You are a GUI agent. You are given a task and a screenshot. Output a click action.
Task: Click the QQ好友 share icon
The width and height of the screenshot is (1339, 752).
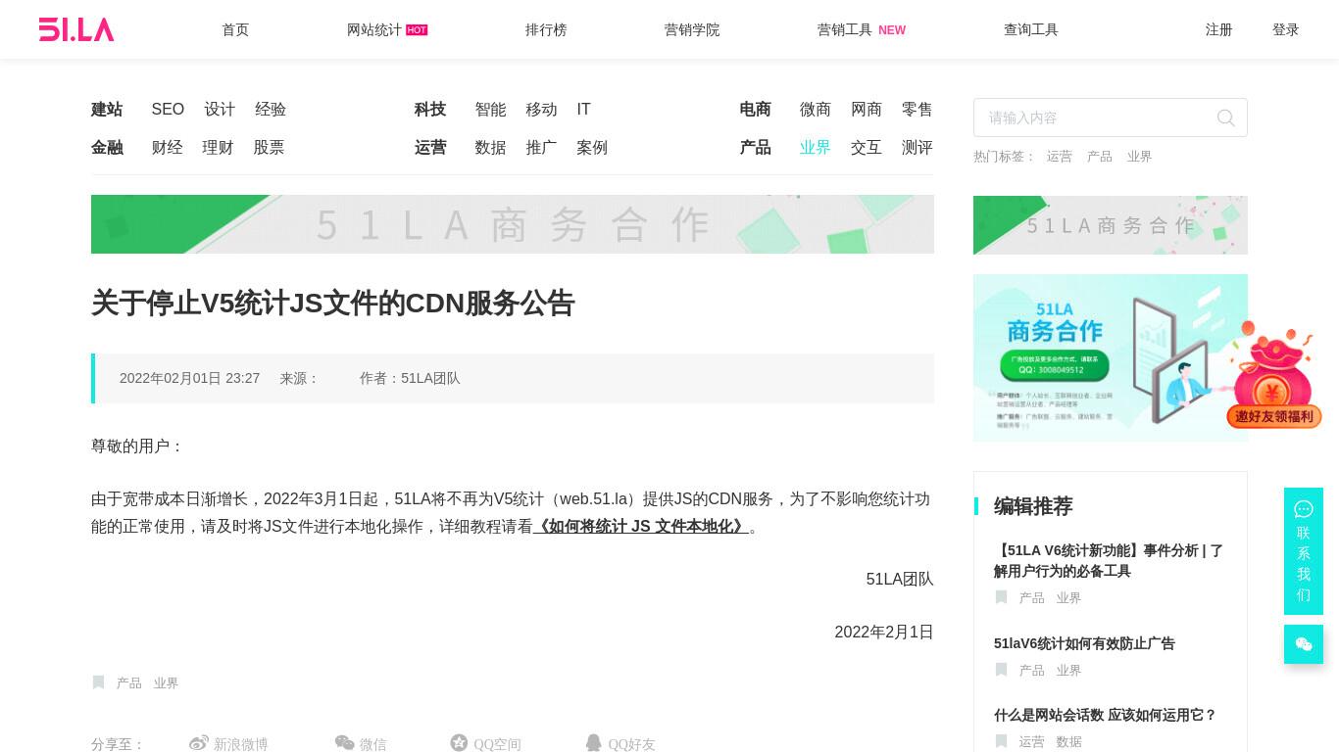coord(593,743)
